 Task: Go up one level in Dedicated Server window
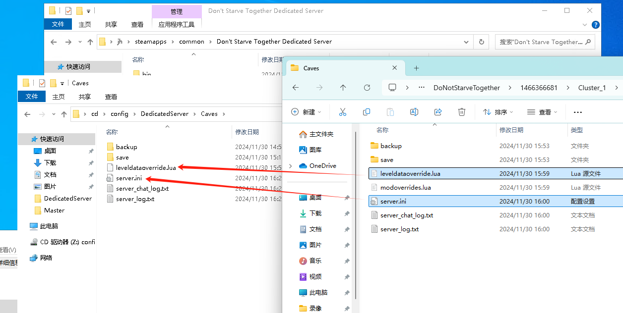(90, 42)
